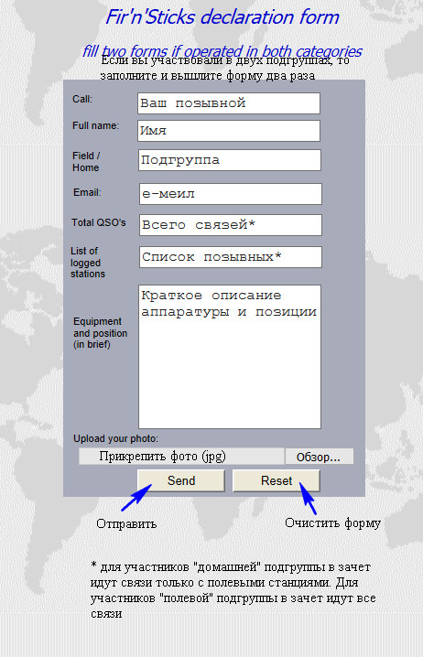Click the Total QSO's input field
Screen dimensions: 423x657
coord(231,225)
